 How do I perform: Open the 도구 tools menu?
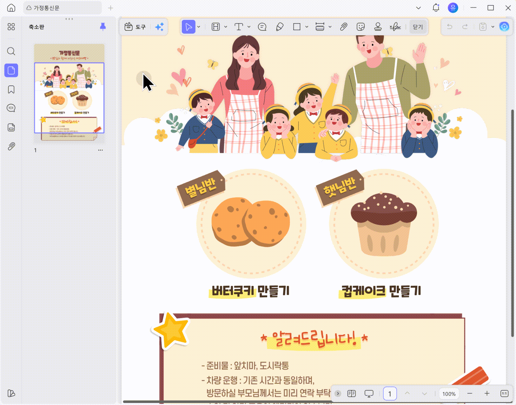click(x=135, y=27)
